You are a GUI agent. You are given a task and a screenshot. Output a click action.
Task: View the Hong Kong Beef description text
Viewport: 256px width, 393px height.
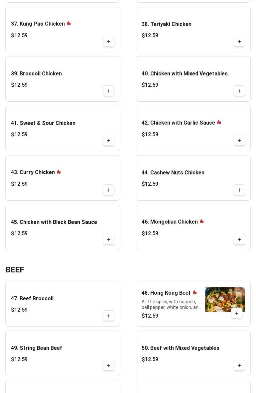pyautogui.click(x=171, y=305)
